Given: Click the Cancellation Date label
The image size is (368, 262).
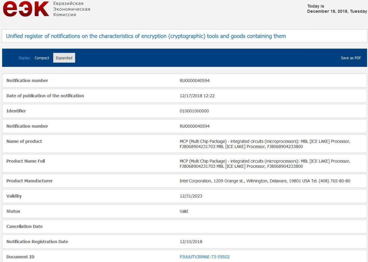Looking at the screenshot, I should 24,226.
